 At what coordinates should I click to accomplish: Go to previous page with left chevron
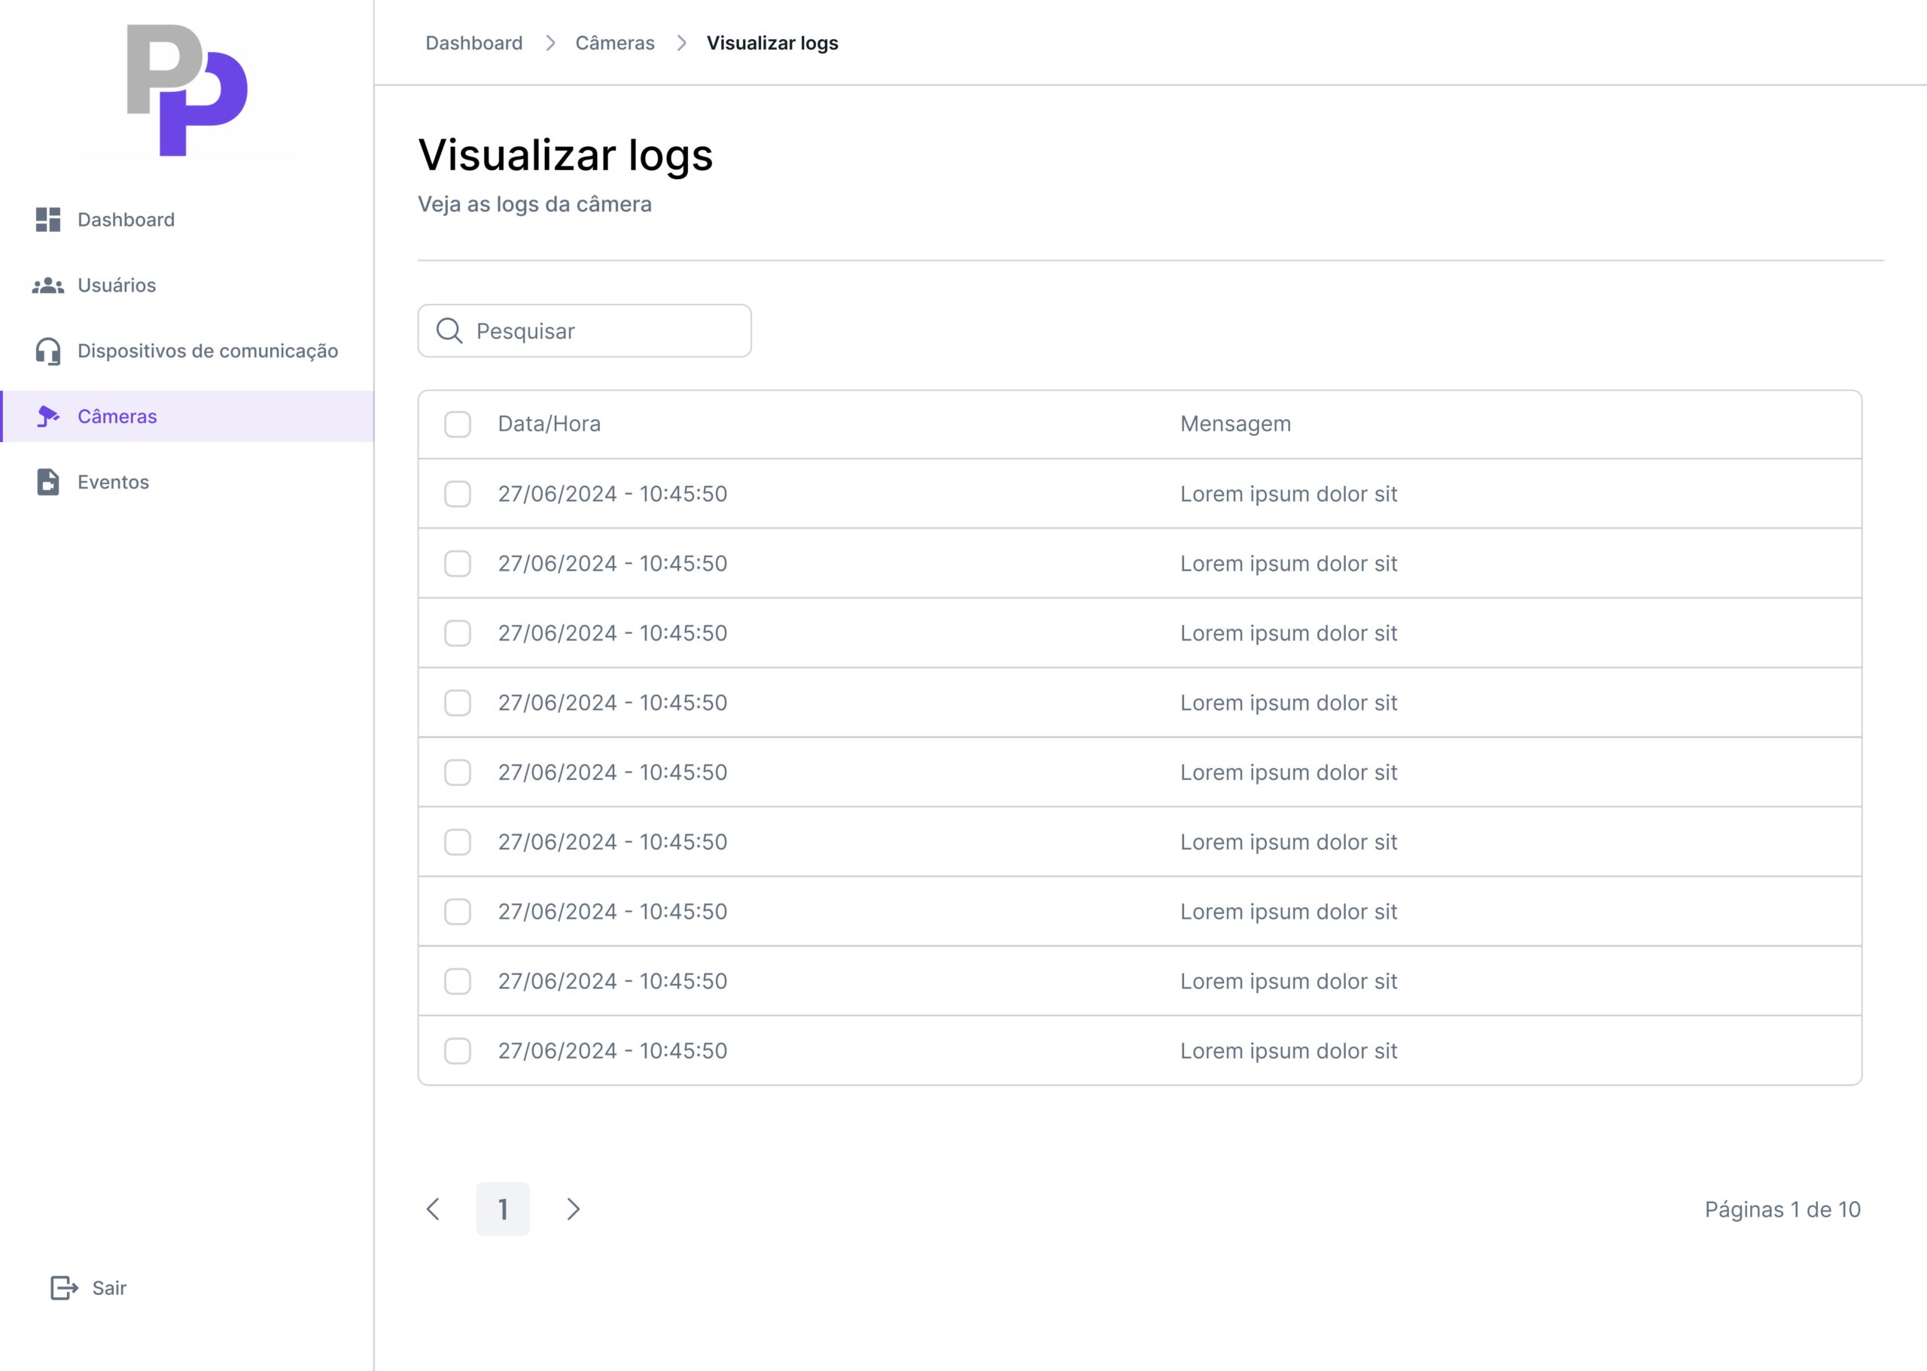tap(433, 1209)
